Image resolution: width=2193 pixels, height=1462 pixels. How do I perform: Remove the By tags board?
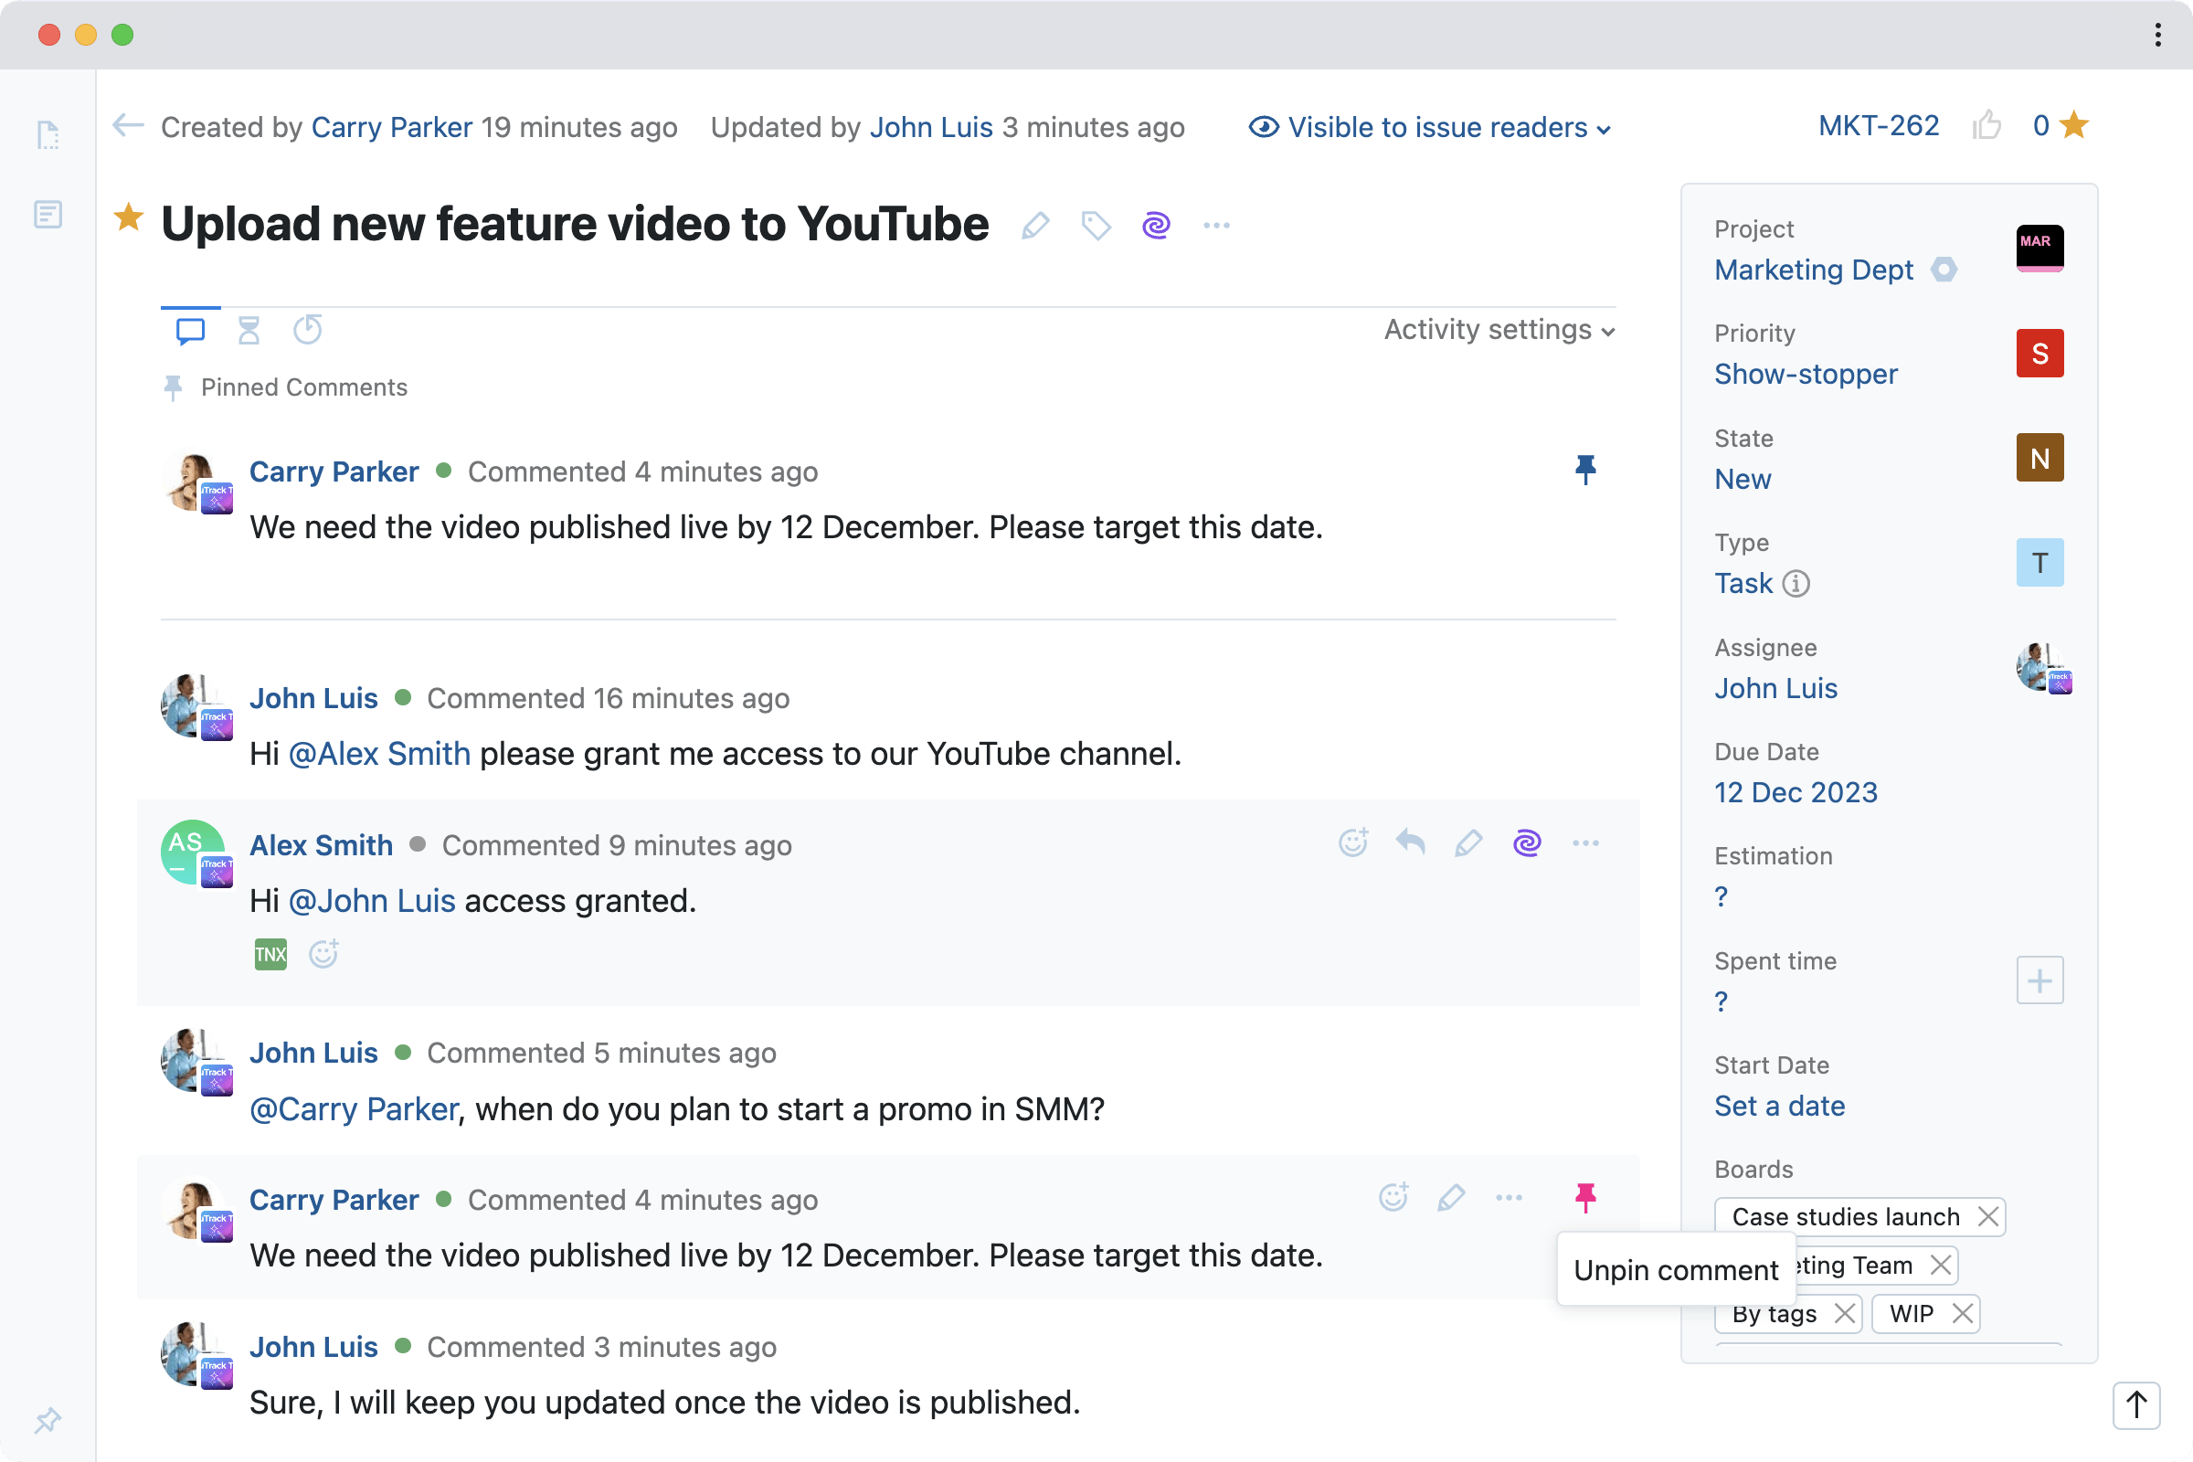[1844, 1314]
